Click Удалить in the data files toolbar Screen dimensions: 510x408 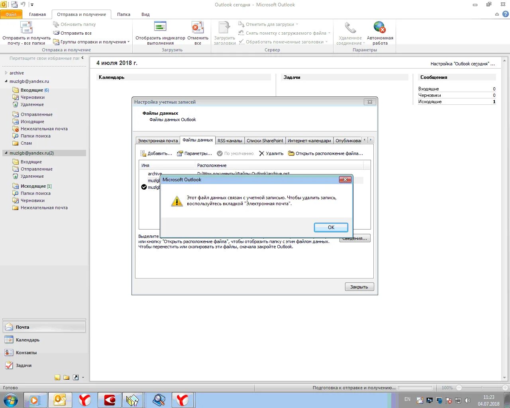[x=271, y=153]
